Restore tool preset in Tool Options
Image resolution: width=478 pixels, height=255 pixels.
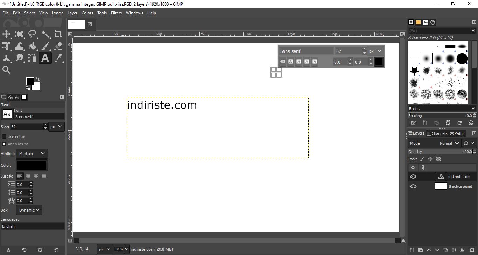click(24, 250)
